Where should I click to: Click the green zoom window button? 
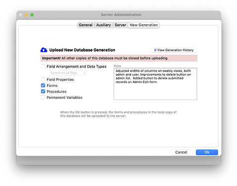pos(32,15)
